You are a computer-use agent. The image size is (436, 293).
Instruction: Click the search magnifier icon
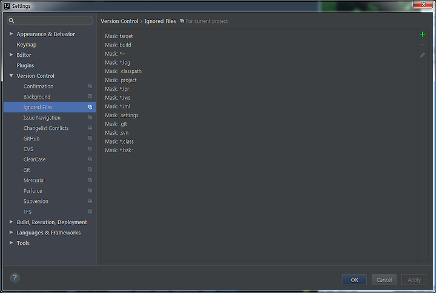12,21
